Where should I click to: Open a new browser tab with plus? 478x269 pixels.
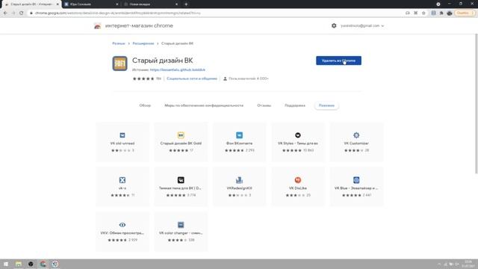pos(186,4)
